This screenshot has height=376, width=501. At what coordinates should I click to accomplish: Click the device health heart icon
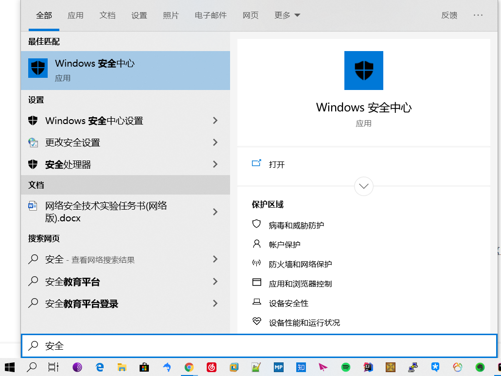coord(256,321)
